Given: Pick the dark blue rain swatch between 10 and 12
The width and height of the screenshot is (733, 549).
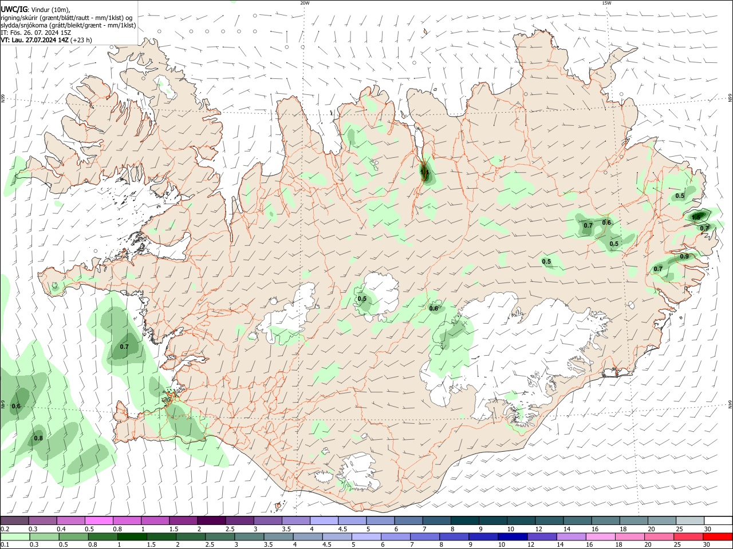Looking at the screenshot, I should 511,537.
